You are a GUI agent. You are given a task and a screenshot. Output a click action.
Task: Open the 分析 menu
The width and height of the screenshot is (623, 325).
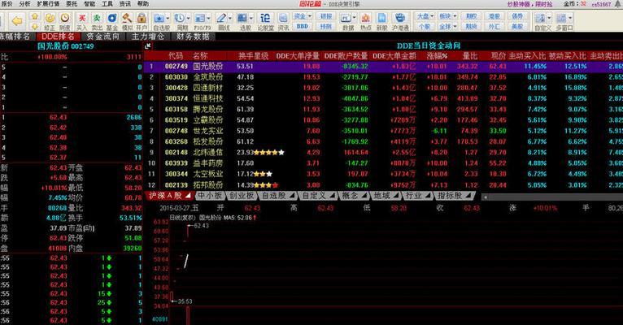click(24, 3)
